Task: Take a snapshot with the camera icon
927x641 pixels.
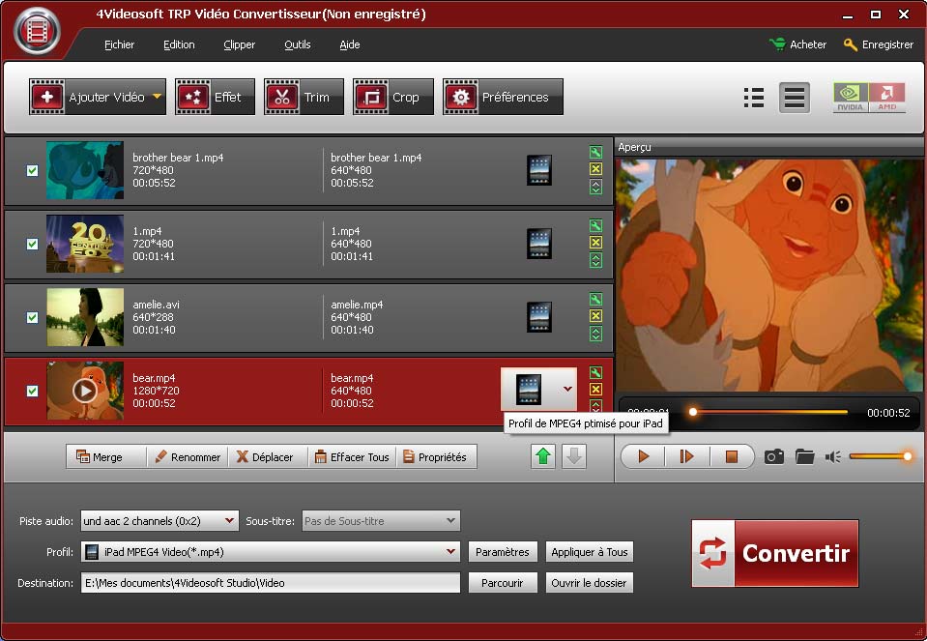Action: pos(773,456)
